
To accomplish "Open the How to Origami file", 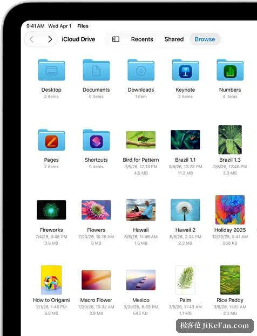I will (x=51, y=280).
